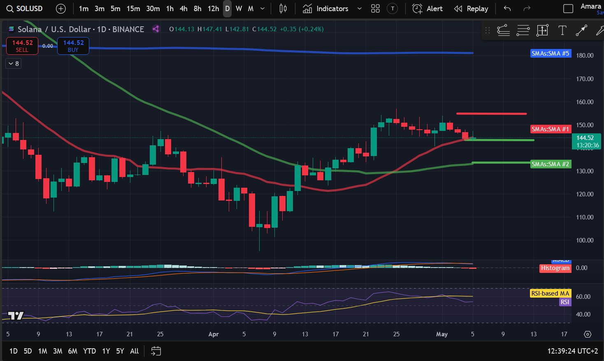Select the 4h timeframe
Image resolution: width=604 pixels, height=361 pixels.
click(184, 9)
